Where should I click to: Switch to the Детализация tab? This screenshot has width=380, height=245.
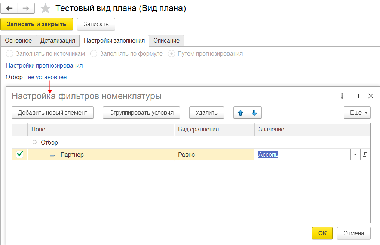coord(58,40)
